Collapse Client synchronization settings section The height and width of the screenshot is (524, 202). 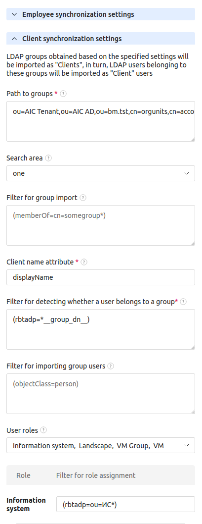[x=101, y=39]
